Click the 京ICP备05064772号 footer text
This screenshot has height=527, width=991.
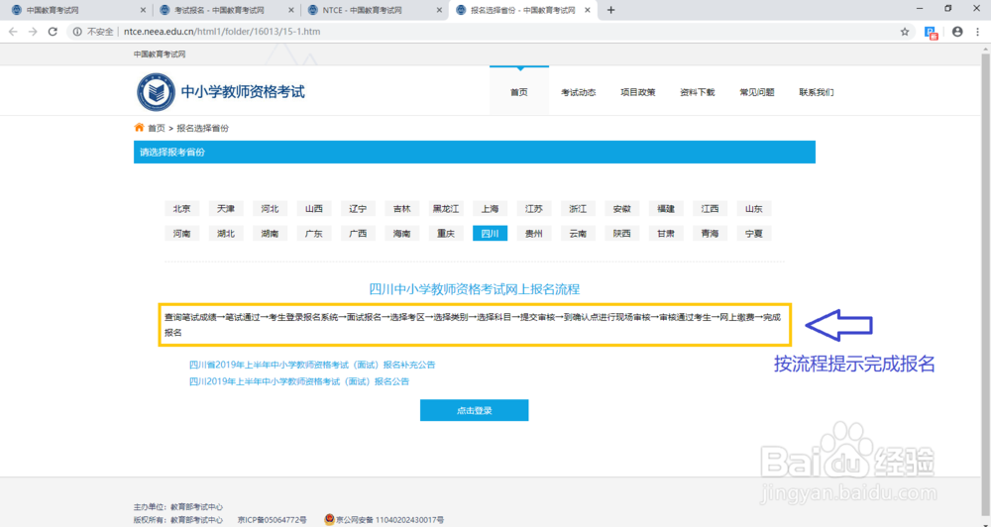272,520
